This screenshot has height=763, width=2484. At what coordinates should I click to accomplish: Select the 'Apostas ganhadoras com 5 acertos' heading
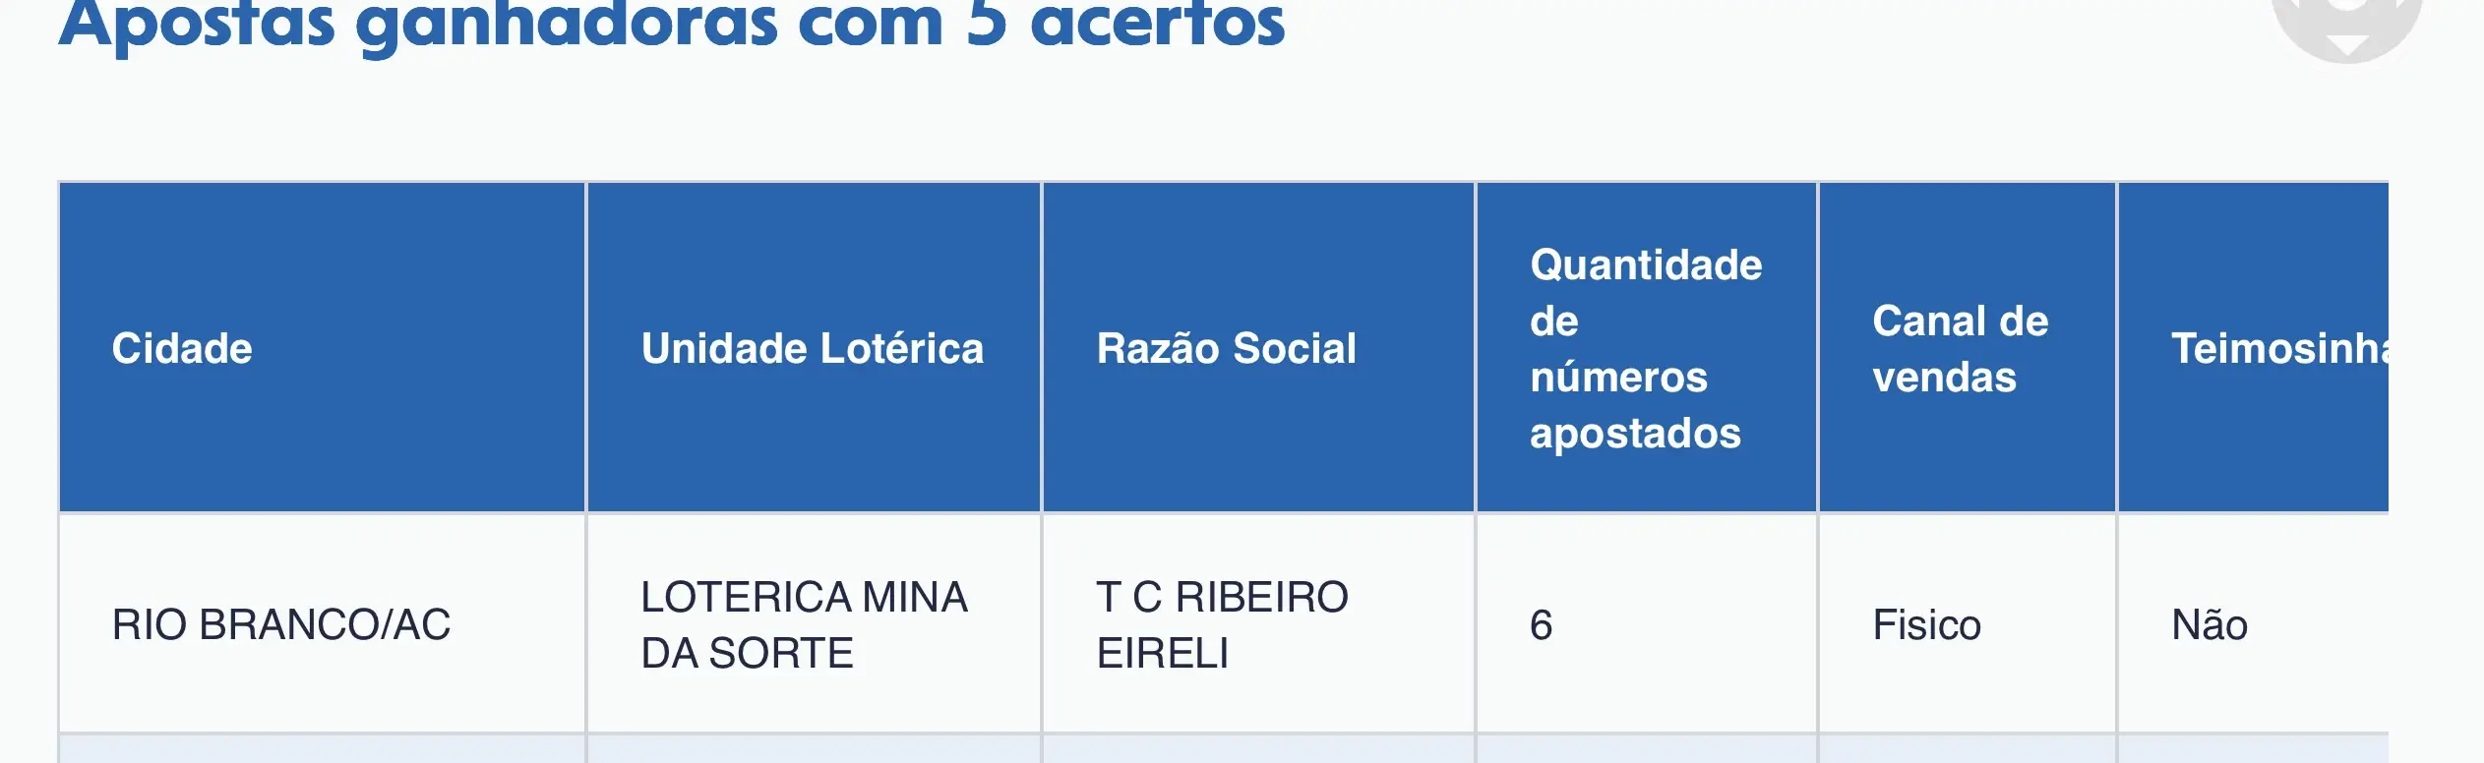672,25
